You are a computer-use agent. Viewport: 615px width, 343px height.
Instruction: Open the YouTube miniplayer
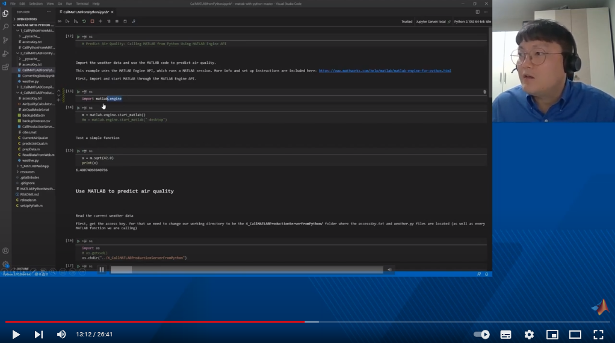pos(552,335)
